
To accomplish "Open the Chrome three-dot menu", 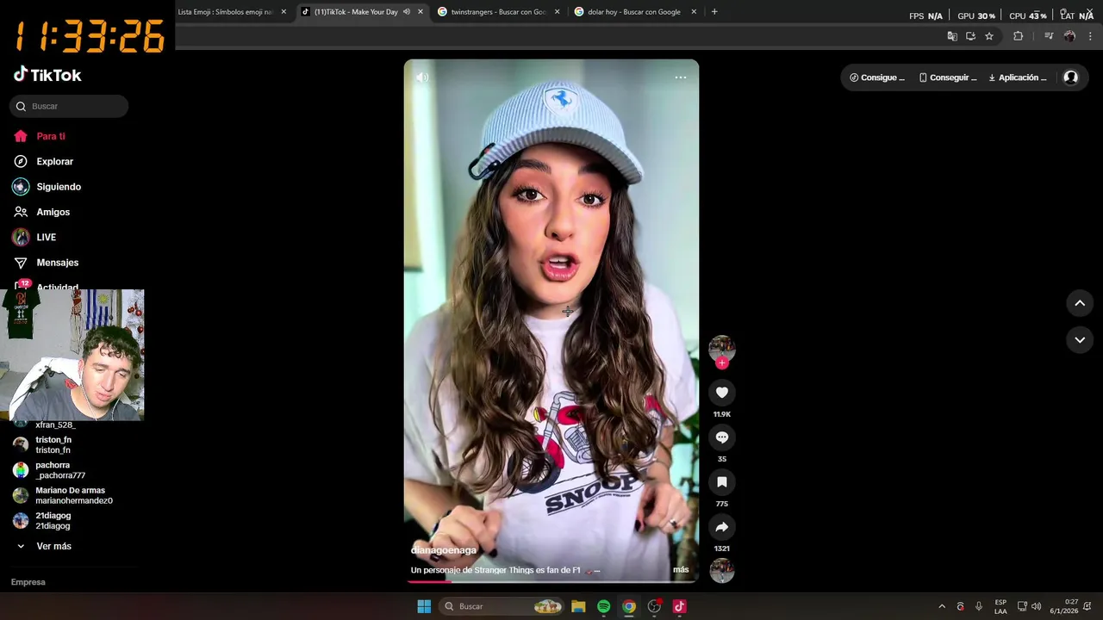I will point(1091,36).
